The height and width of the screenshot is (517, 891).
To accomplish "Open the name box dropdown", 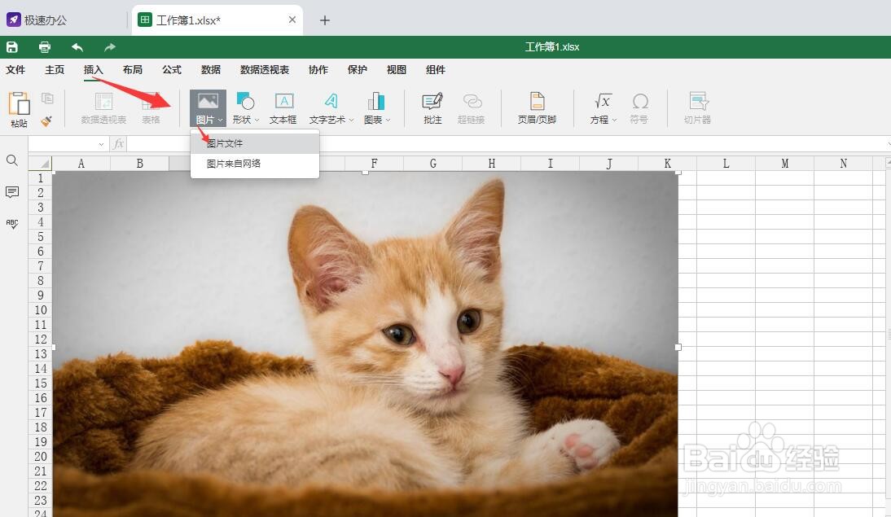I will (101, 143).
